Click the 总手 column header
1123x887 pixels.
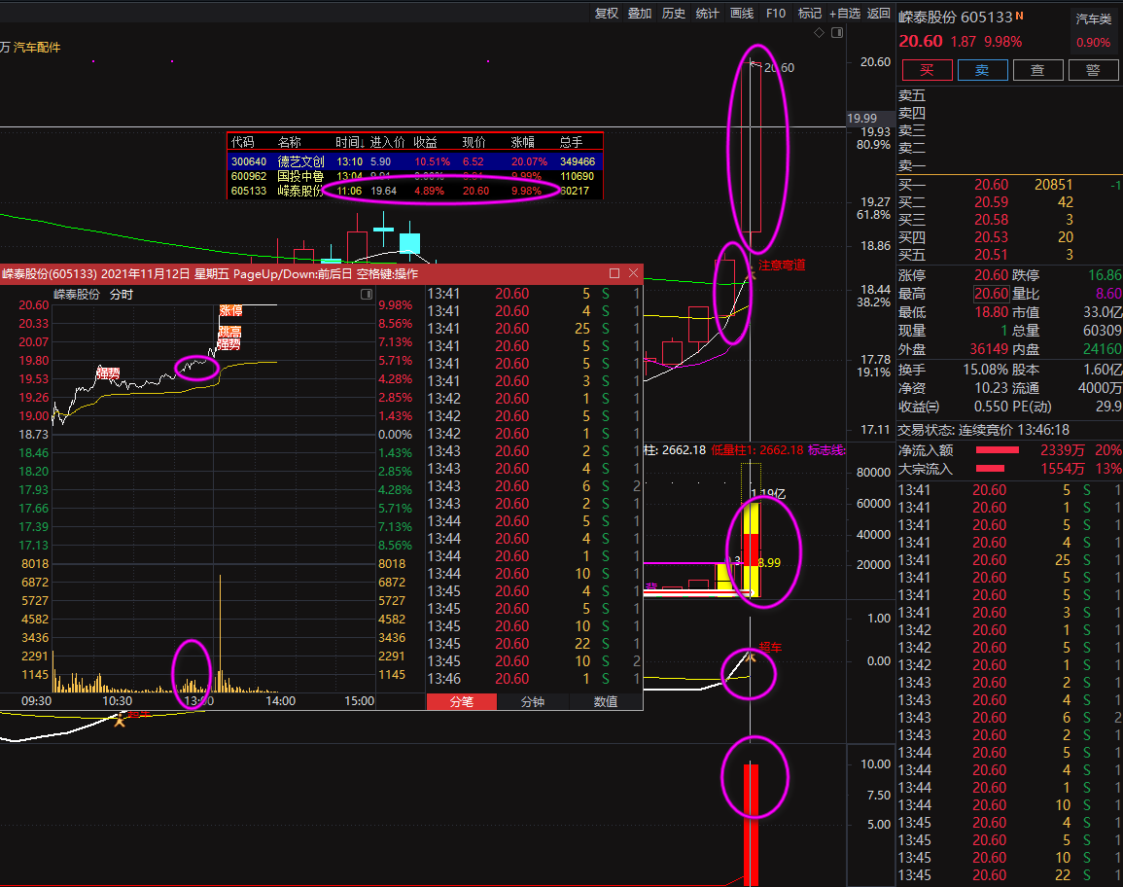pyautogui.click(x=572, y=142)
